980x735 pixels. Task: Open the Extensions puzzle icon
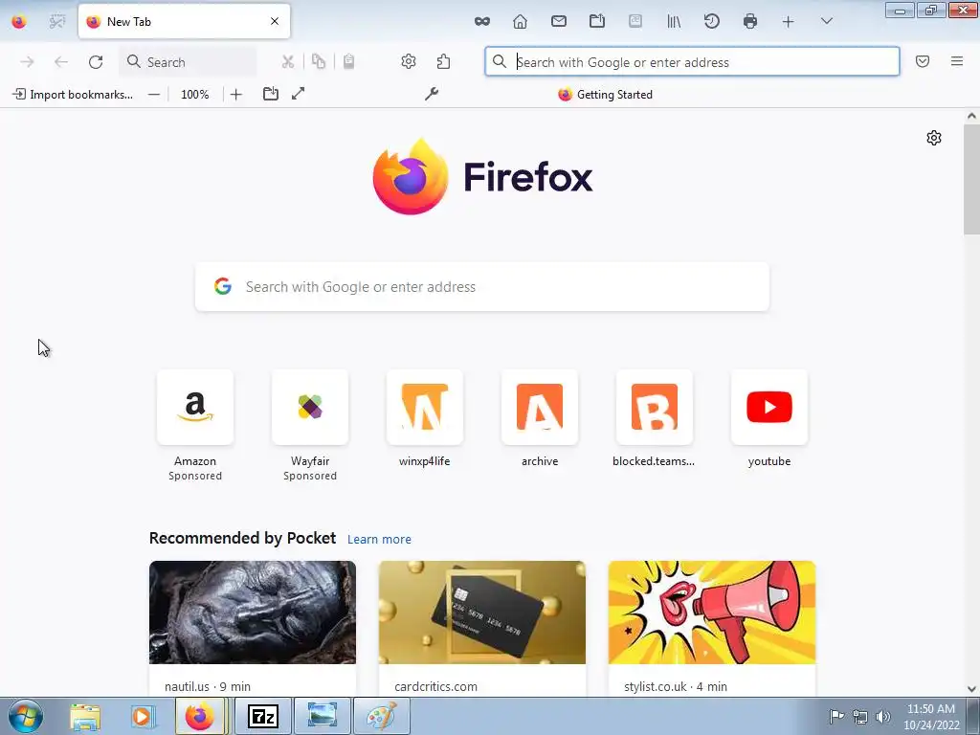444,62
